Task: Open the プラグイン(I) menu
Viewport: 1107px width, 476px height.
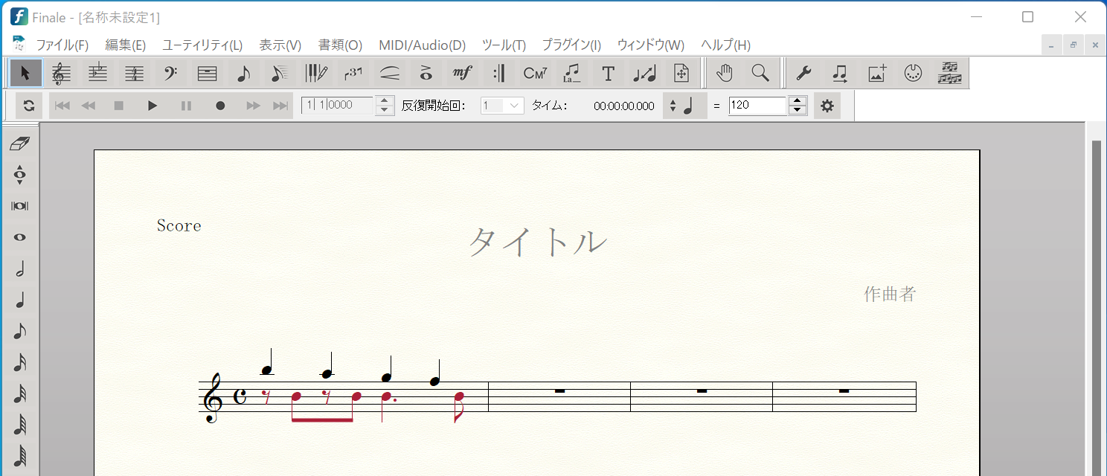Action: 571,45
